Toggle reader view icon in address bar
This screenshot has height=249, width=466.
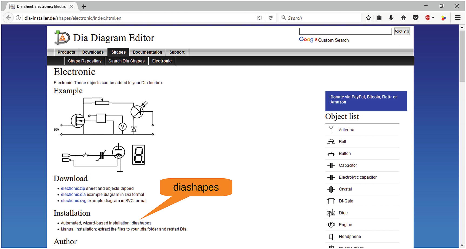259,18
